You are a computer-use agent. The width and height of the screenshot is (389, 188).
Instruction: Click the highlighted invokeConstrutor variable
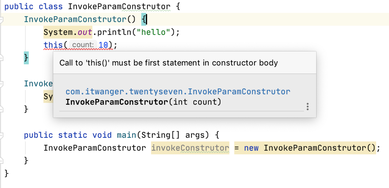[190, 148]
